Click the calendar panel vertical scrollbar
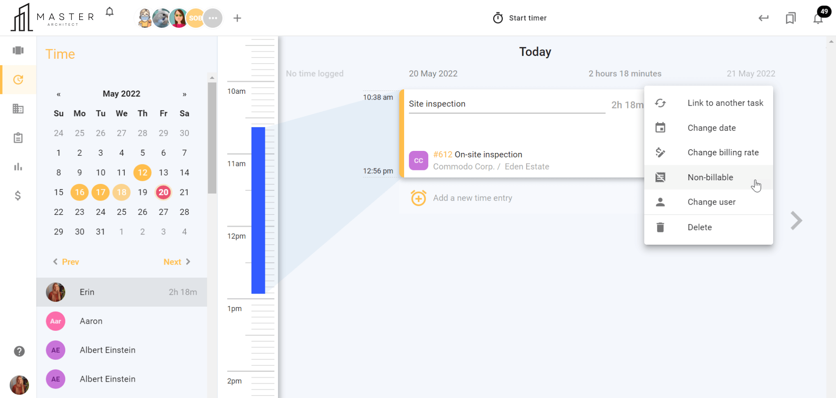This screenshot has width=836, height=398. (x=212, y=138)
